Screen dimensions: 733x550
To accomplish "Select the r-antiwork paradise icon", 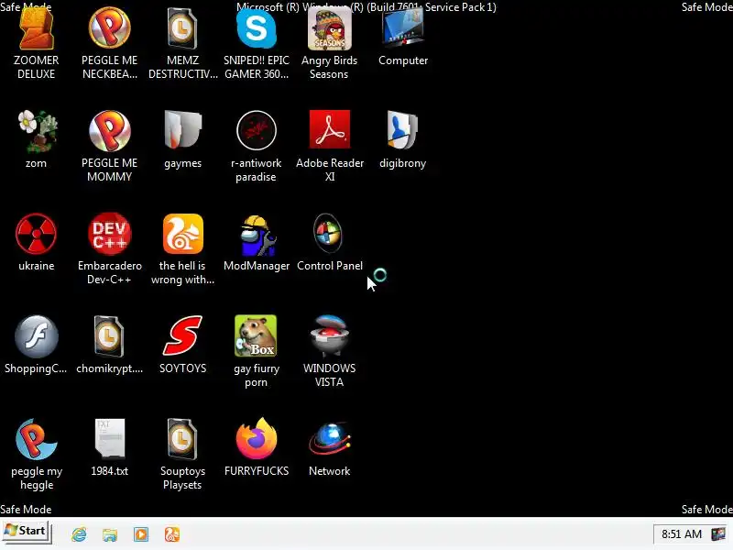I will 257,130.
